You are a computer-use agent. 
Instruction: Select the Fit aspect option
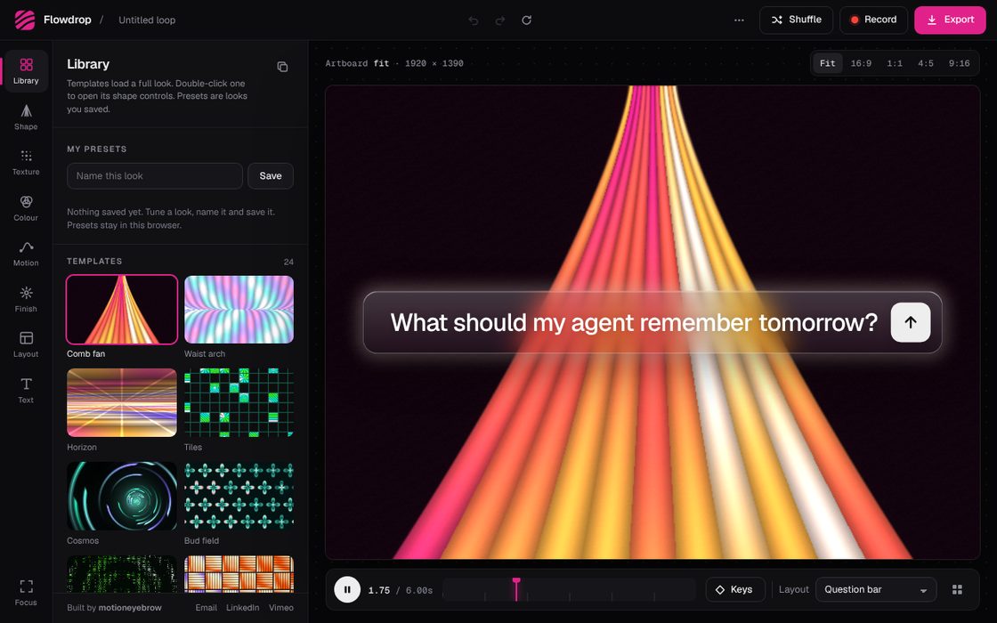(x=827, y=63)
